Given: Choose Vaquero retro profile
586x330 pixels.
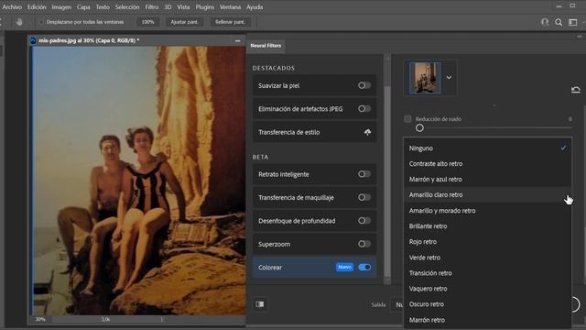Looking at the screenshot, I should (x=487, y=289).
